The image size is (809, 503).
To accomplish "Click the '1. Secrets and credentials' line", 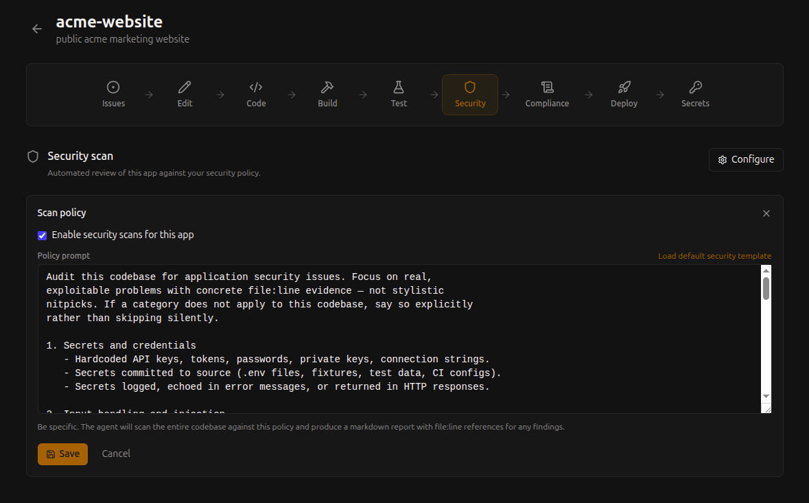I will click(x=121, y=345).
